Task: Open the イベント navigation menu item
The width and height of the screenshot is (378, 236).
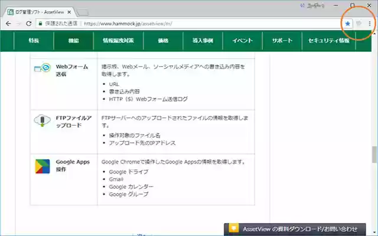Action: [x=243, y=41]
